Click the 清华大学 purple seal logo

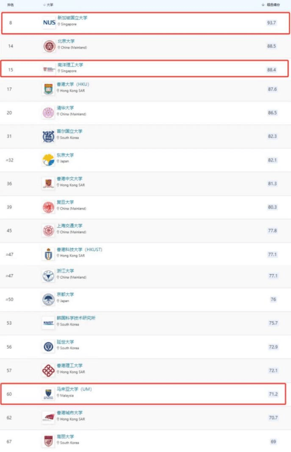click(x=49, y=113)
